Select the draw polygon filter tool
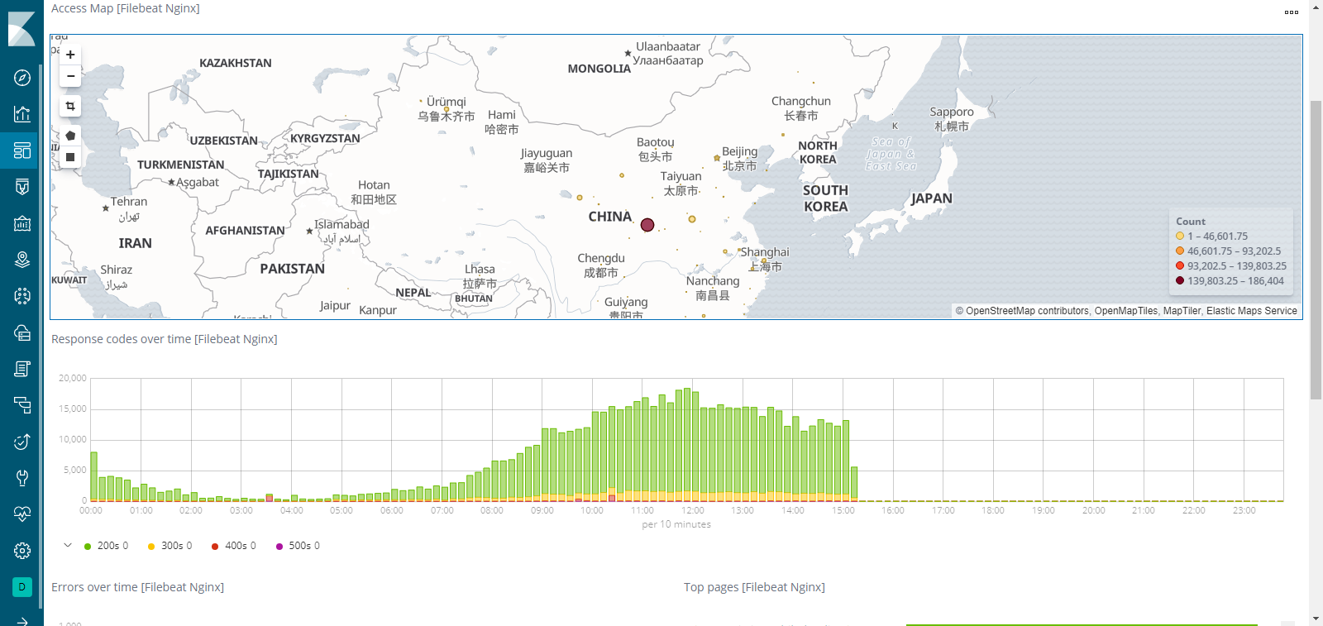This screenshot has width=1323, height=626. [x=70, y=136]
